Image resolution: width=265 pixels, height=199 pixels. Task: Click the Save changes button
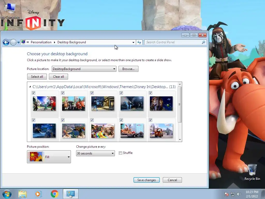coord(146,180)
